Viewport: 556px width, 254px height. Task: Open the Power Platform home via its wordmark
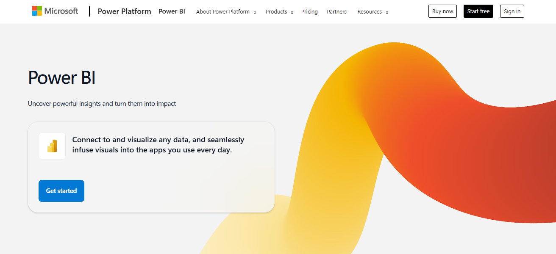[x=124, y=11]
